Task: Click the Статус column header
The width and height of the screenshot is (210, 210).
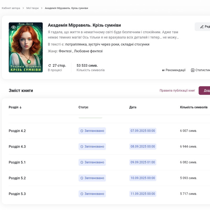Action: click(83, 107)
